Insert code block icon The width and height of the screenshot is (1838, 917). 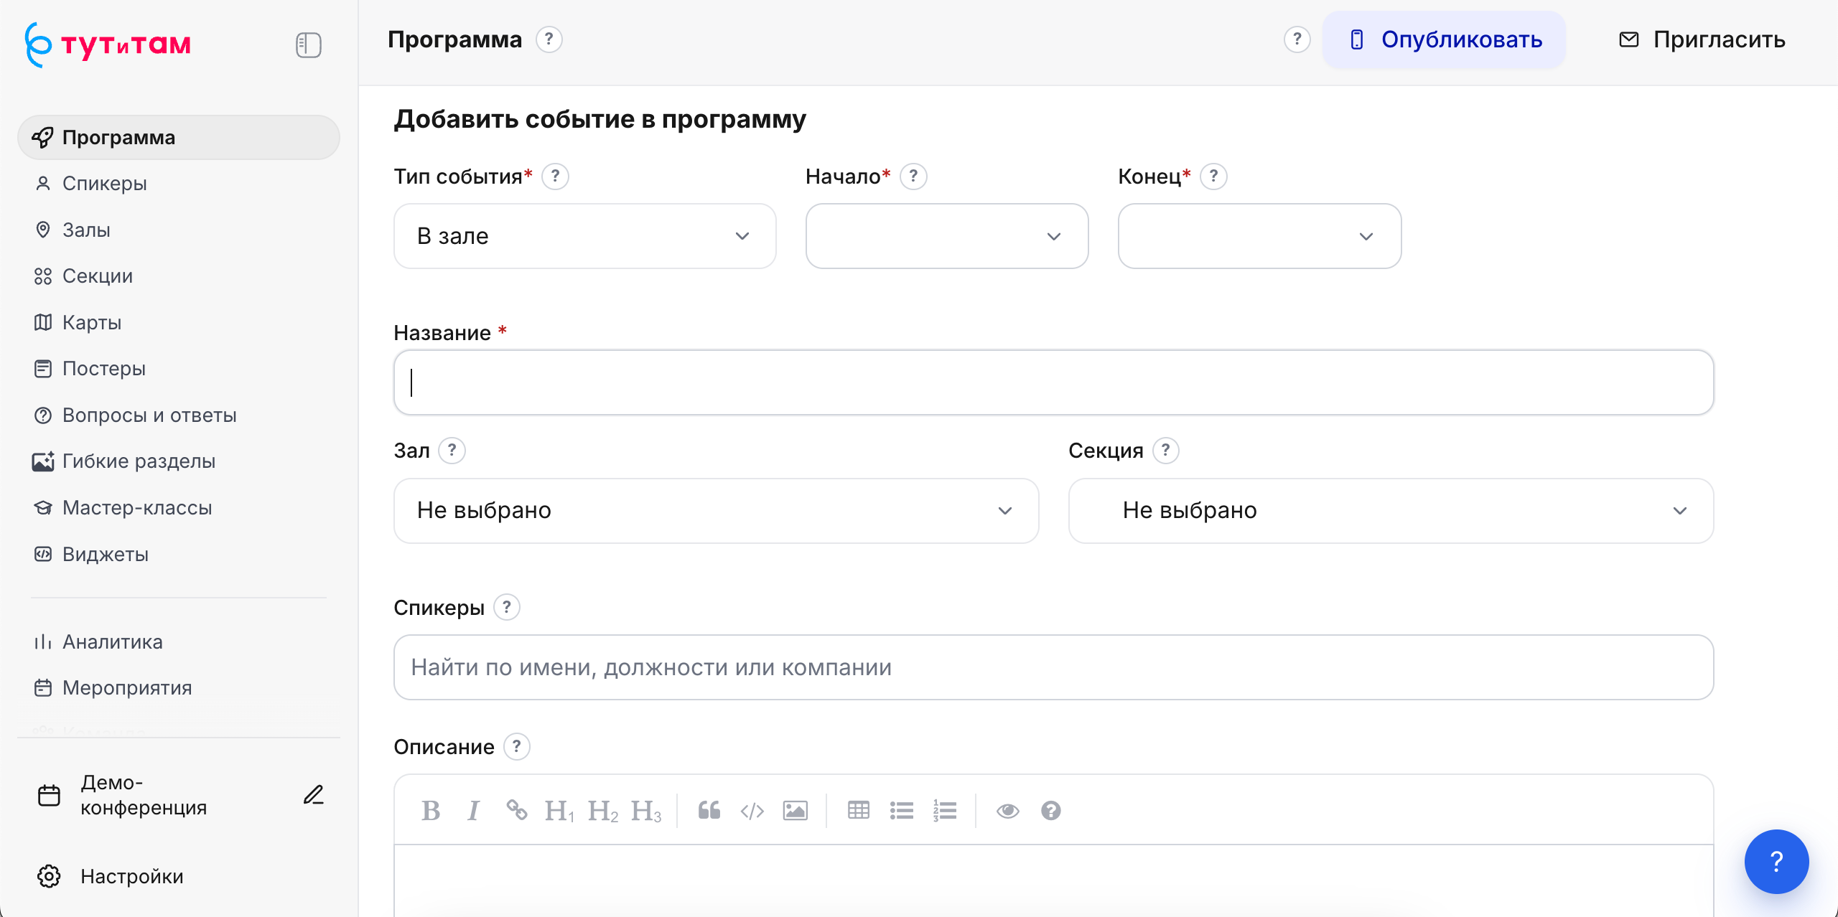click(752, 811)
